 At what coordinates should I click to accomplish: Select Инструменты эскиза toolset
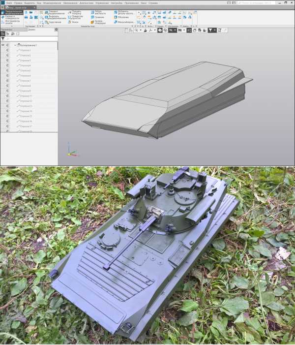(x=12, y=22)
